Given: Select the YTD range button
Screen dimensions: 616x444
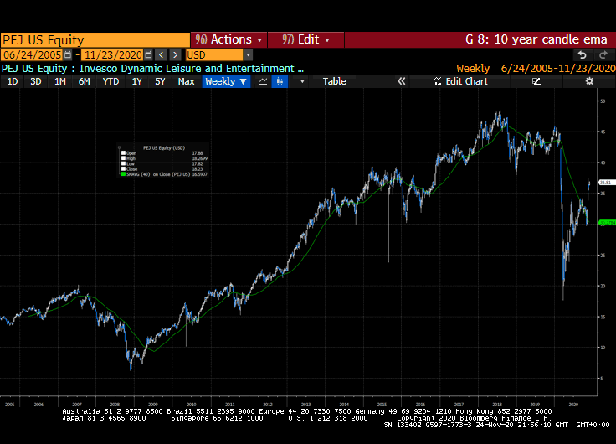Looking at the screenshot, I should (110, 81).
